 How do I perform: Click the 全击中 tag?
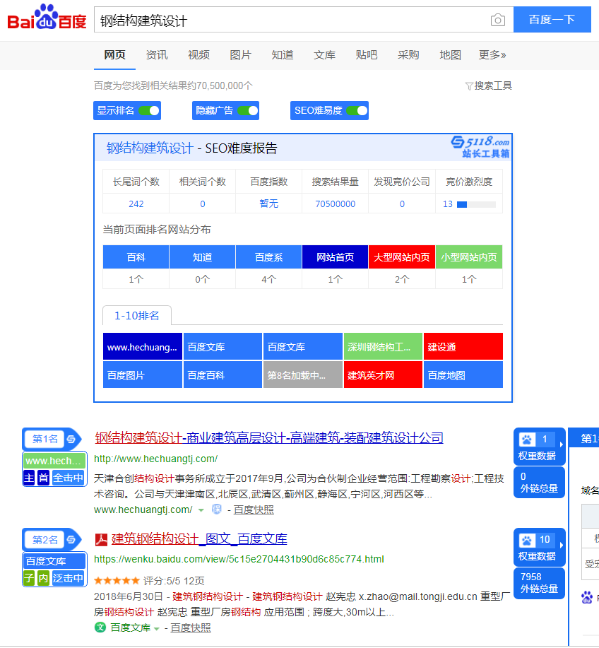69,478
